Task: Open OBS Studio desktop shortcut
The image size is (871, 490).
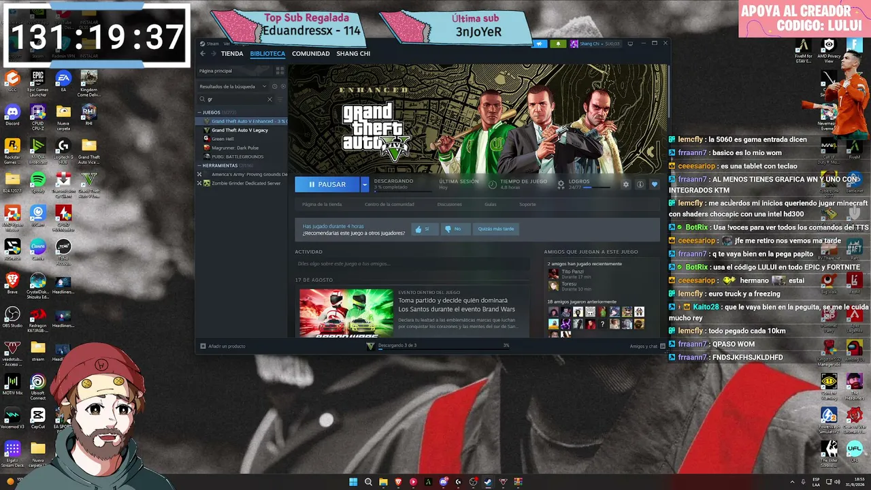Action: tap(12, 316)
